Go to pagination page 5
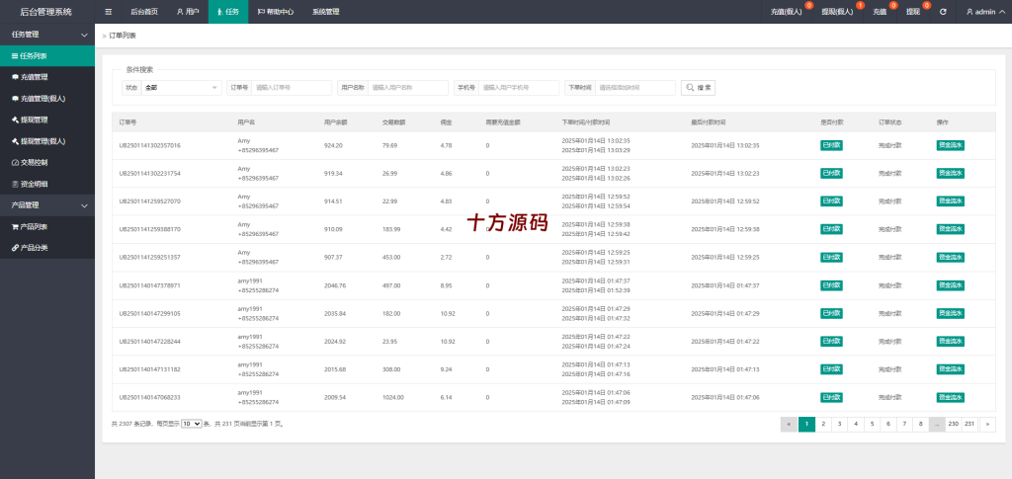Viewport: 1012px width, 479px height. coord(872,425)
